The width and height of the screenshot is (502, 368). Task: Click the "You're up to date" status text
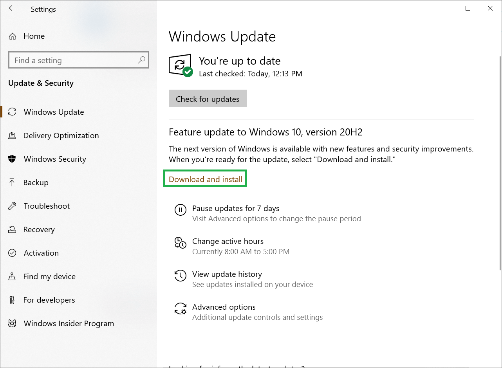(x=240, y=61)
